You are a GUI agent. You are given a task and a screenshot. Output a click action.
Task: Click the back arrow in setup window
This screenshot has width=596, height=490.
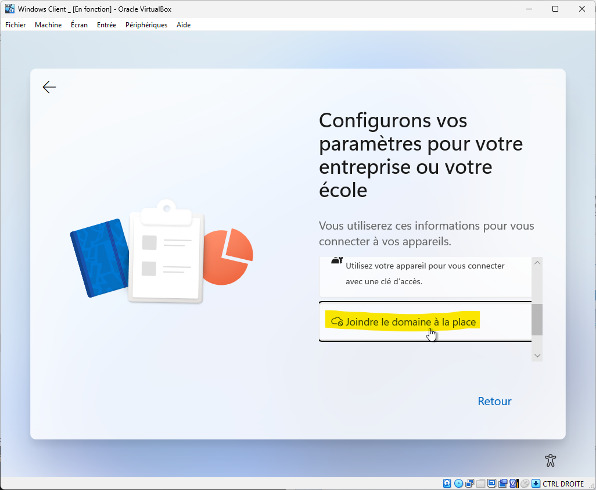[49, 87]
